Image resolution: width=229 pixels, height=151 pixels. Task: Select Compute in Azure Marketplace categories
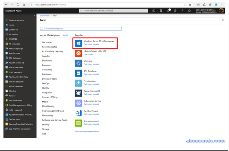point(46,65)
